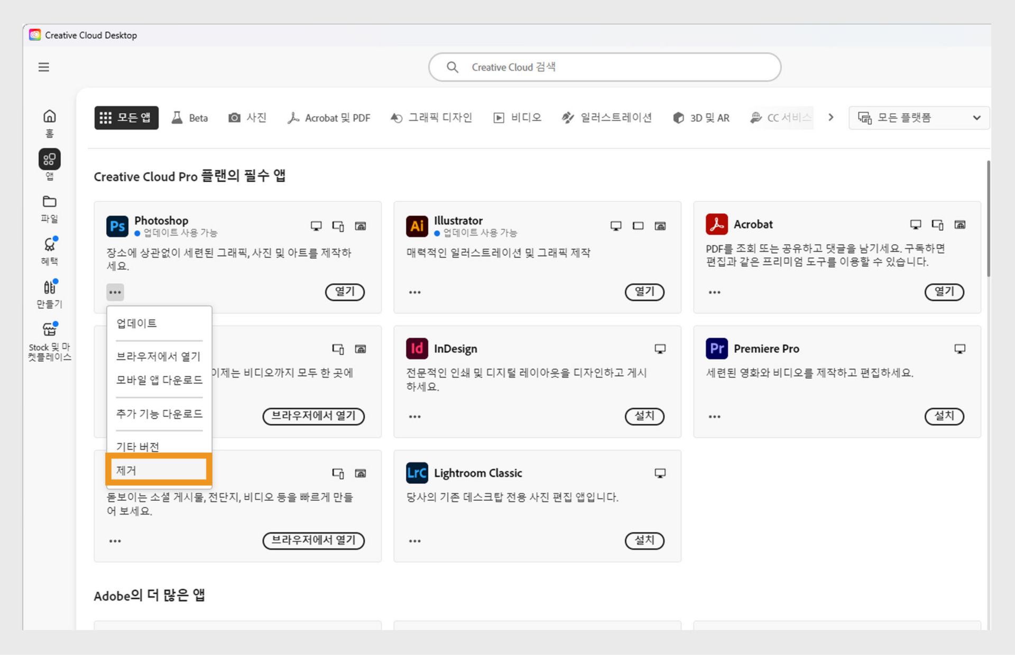Open InDesign's more options ellipsis
Screen dimensions: 1015x655
click(x=414, y=417)
